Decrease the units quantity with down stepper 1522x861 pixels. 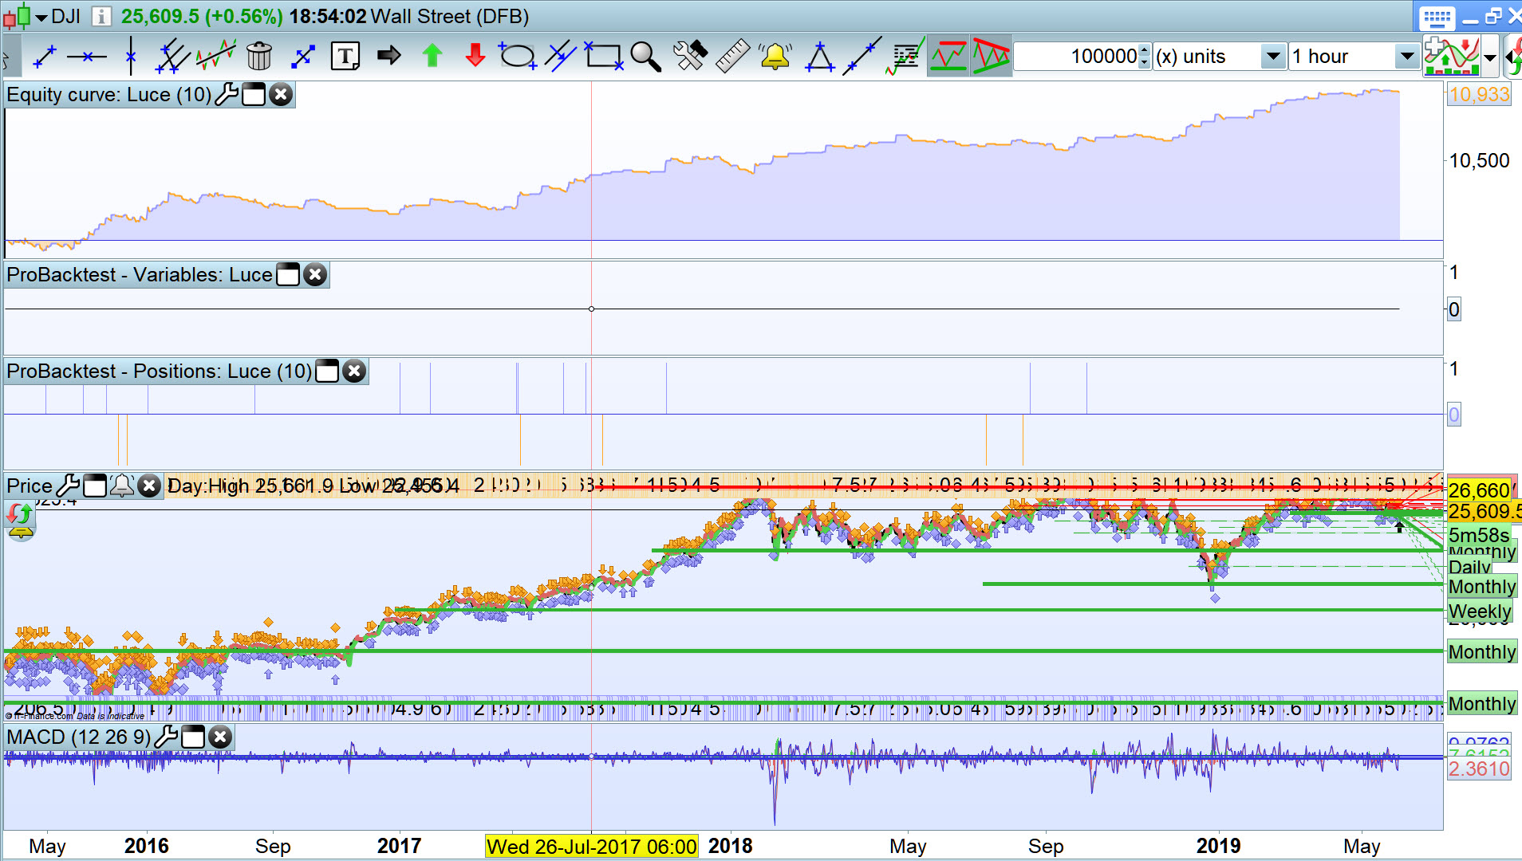1145,63
